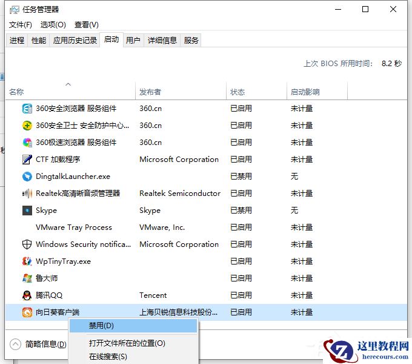Click the Realtek Semiconductor publisher cell
This screenshot has height=364, width=412.
click(180, 194)
